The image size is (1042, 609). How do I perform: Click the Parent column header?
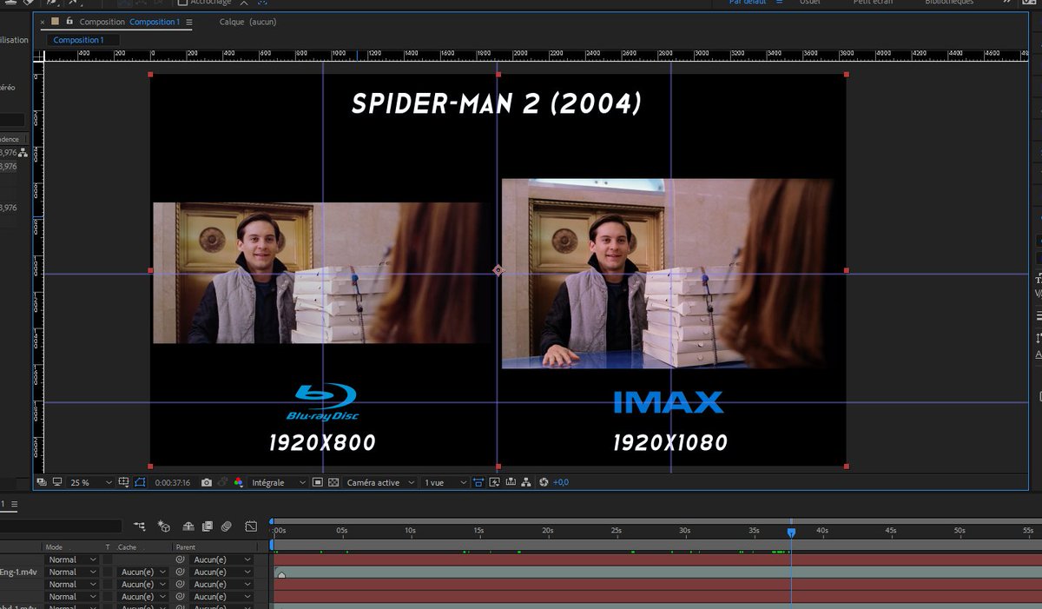185,547
